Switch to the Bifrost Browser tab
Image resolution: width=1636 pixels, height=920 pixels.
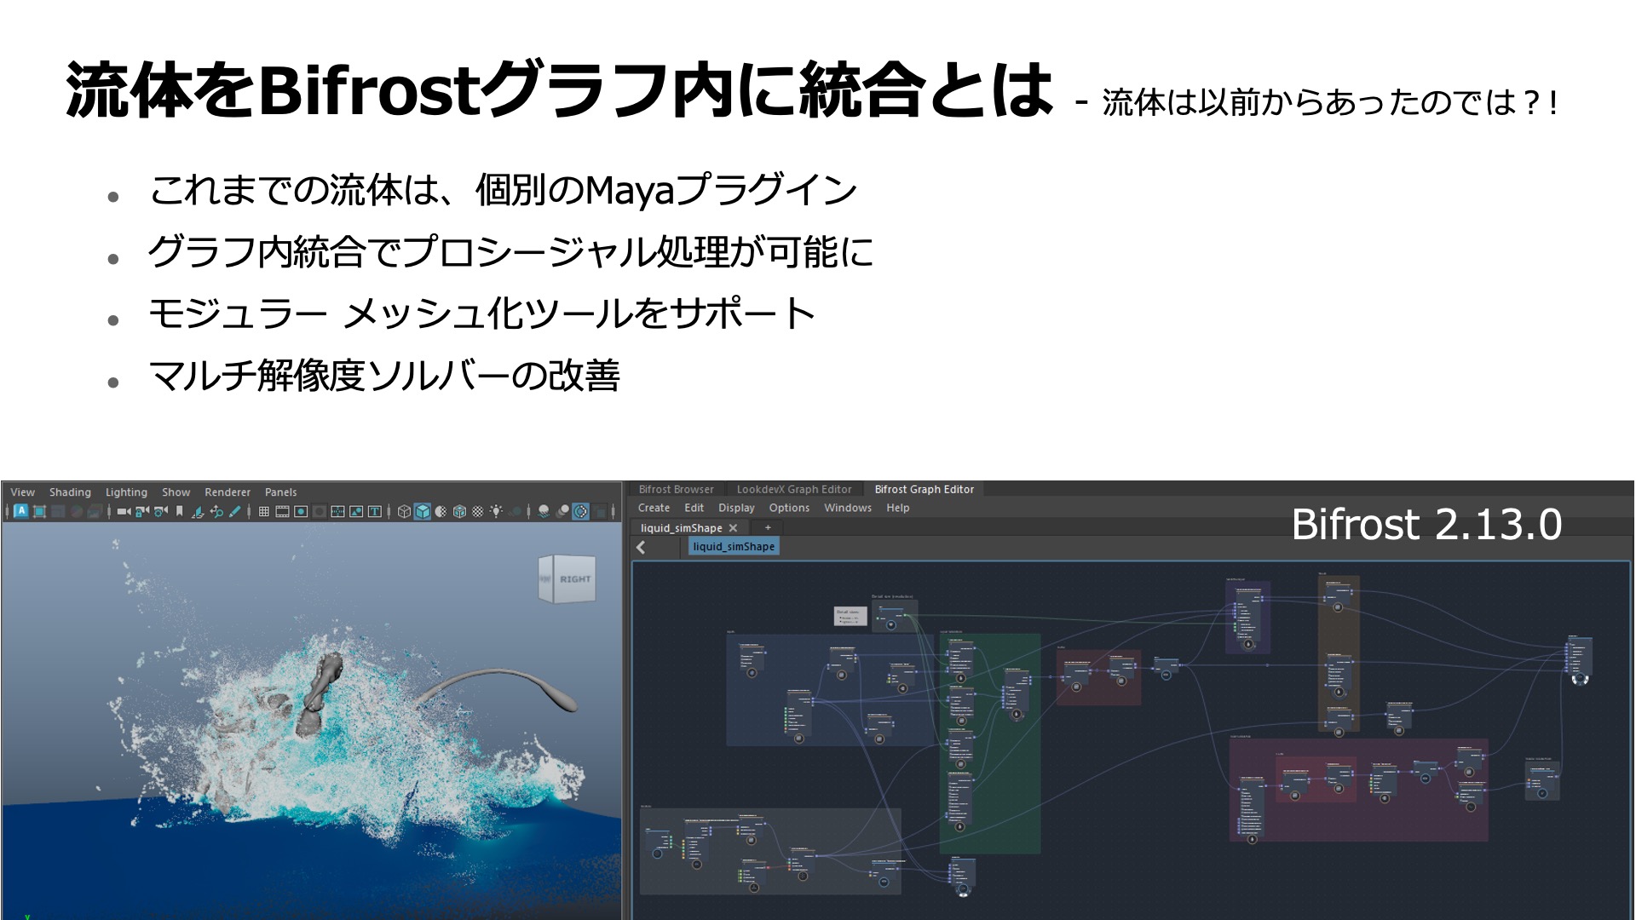pyautogui.click(x=676, y=489)
